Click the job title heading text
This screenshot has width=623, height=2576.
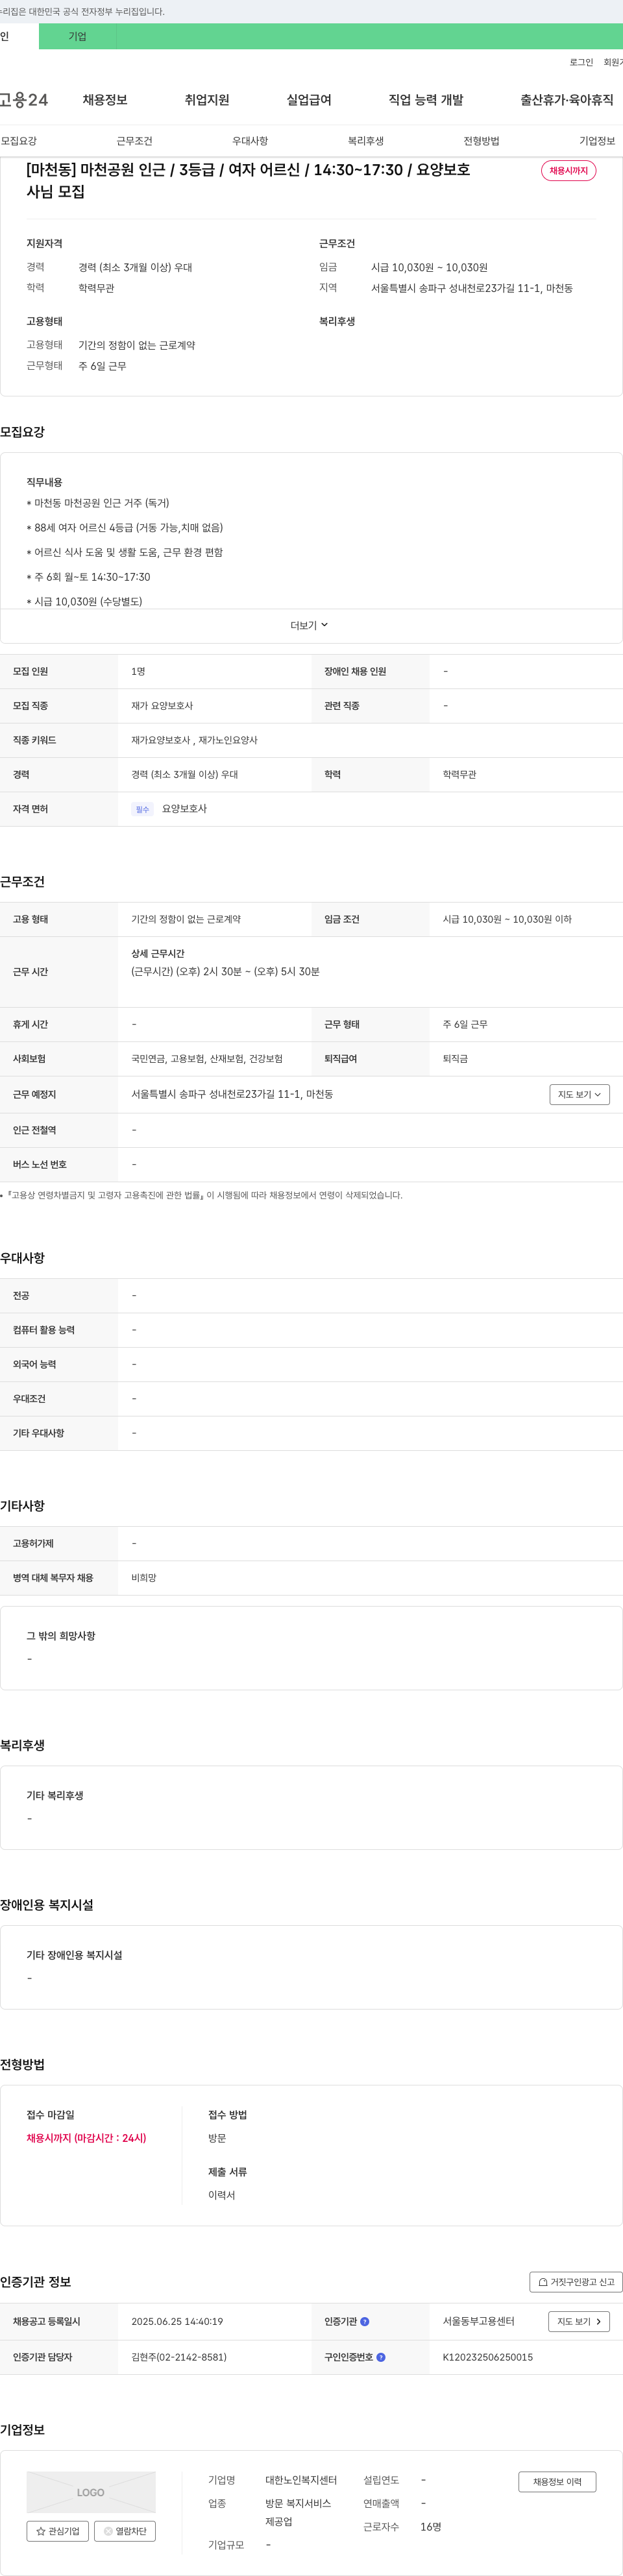[248, 181]
